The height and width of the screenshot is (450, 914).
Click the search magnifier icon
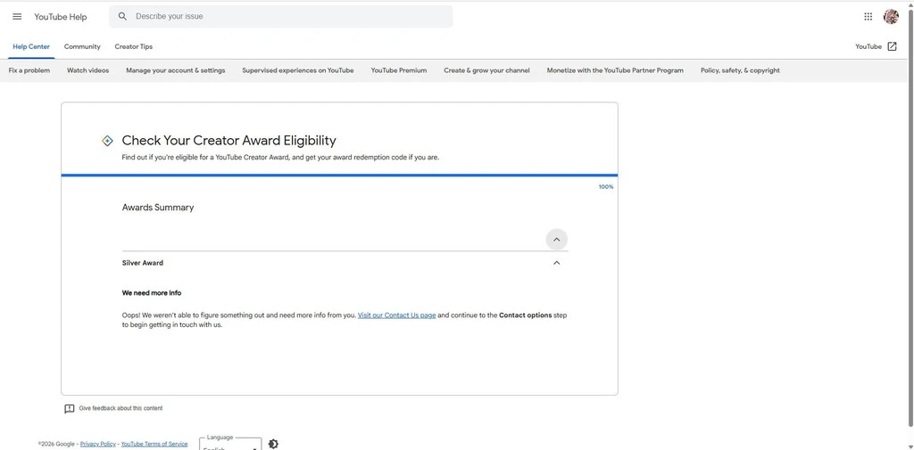[x=122, y=16]
